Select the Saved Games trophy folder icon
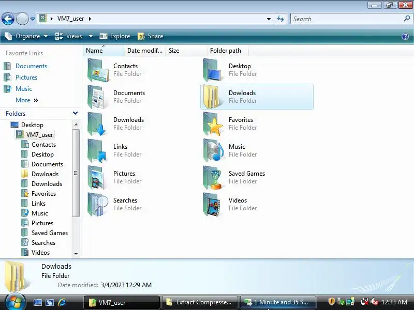 [x=213, y=178]
